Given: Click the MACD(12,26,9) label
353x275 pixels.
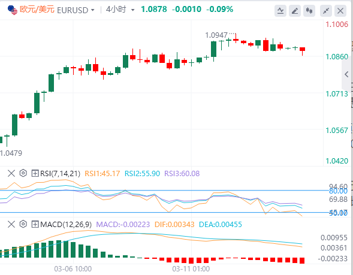Looking at the screenshot, I should (x=66, y=224).
